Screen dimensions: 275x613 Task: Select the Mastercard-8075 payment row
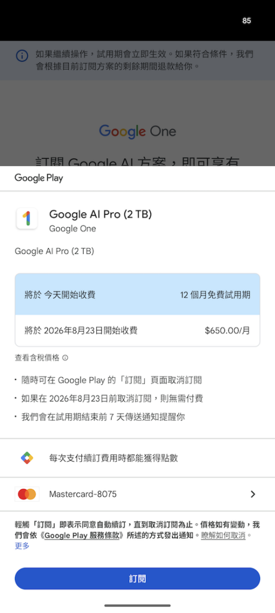click(137, 494)
